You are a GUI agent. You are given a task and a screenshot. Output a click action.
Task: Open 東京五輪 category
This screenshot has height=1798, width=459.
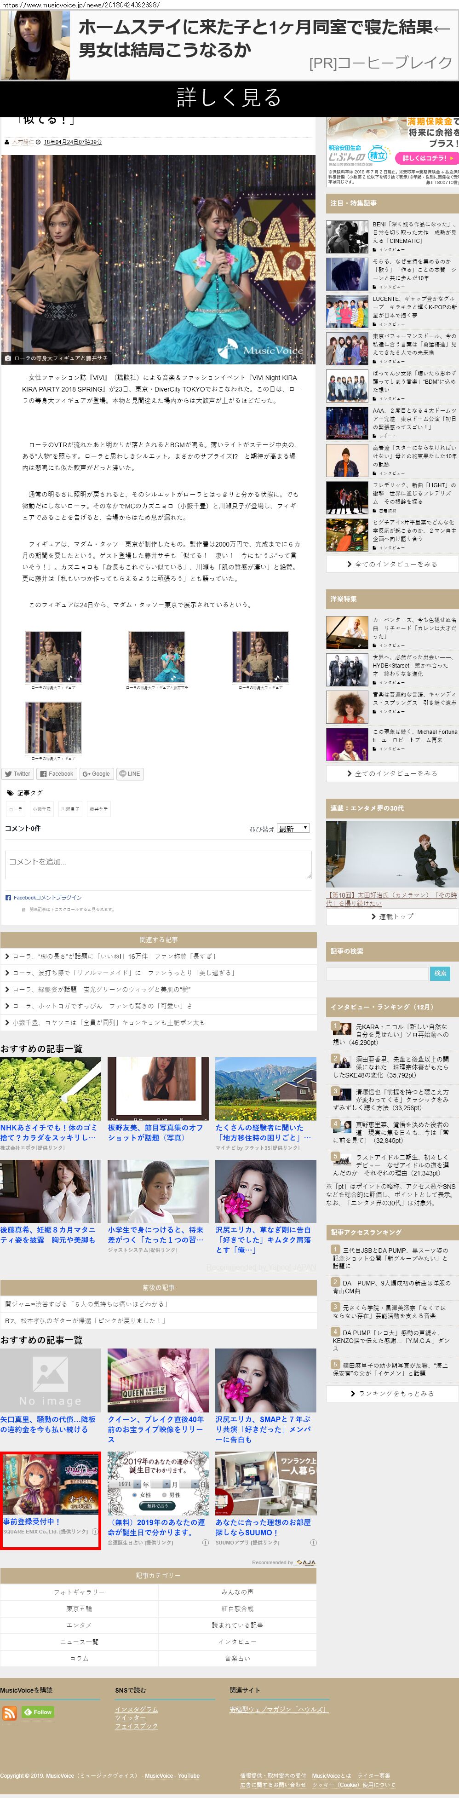pyautogui.click(x=79, y=1609)
